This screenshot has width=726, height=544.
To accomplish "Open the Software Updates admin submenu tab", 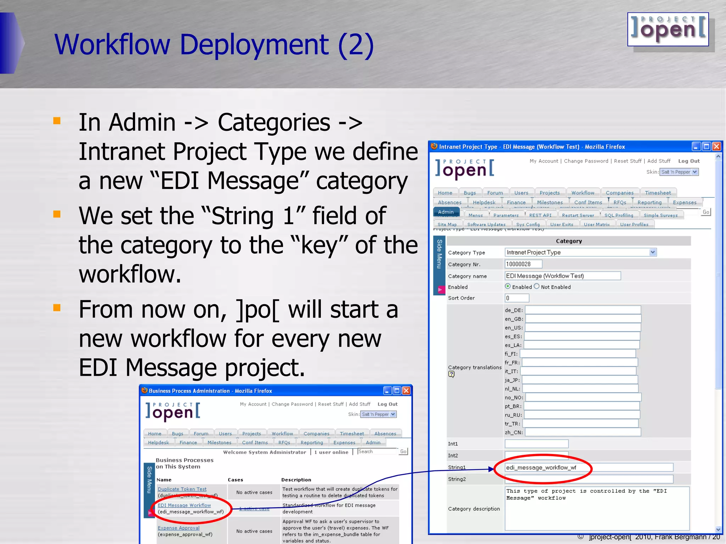I will point(486,224).
